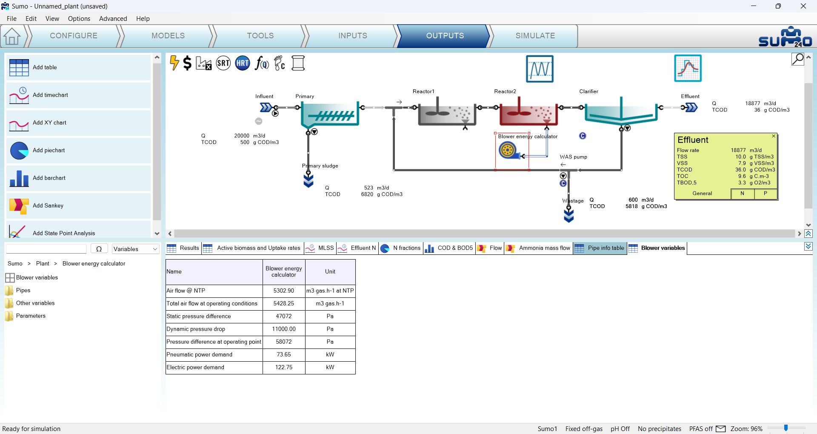Click Add Sankey icon
This screenshot has width=817, height=434.
(19, 206)
